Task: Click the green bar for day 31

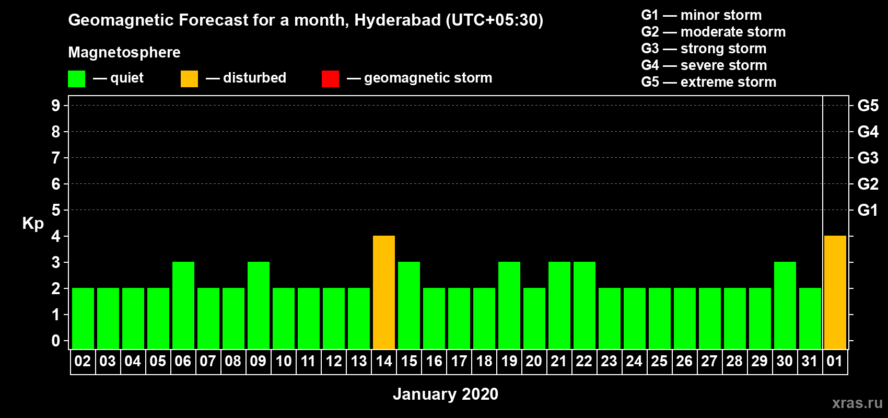Action: tap(810, 319)
